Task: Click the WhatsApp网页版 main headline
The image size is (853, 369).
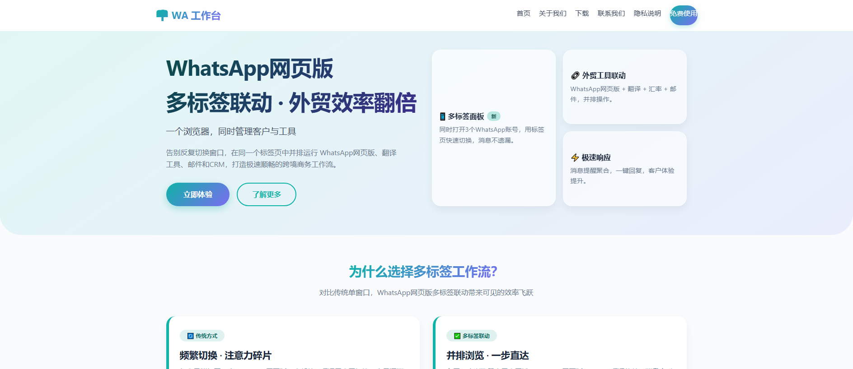Action: click(x=249, y=69)
